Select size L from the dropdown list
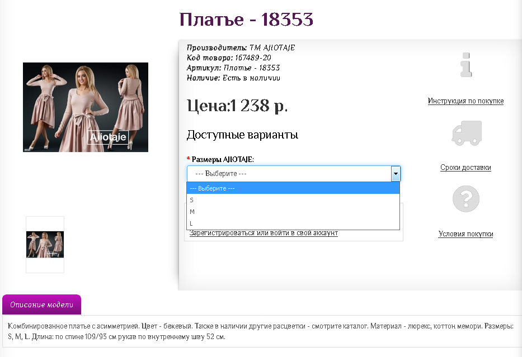Screen dimensions: 522x357 [x=293, y=223]
